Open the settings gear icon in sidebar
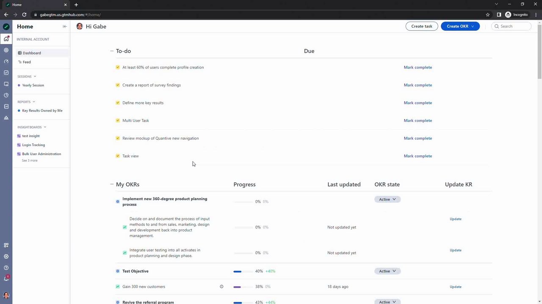Screen dimensions: 542x304 6,256
